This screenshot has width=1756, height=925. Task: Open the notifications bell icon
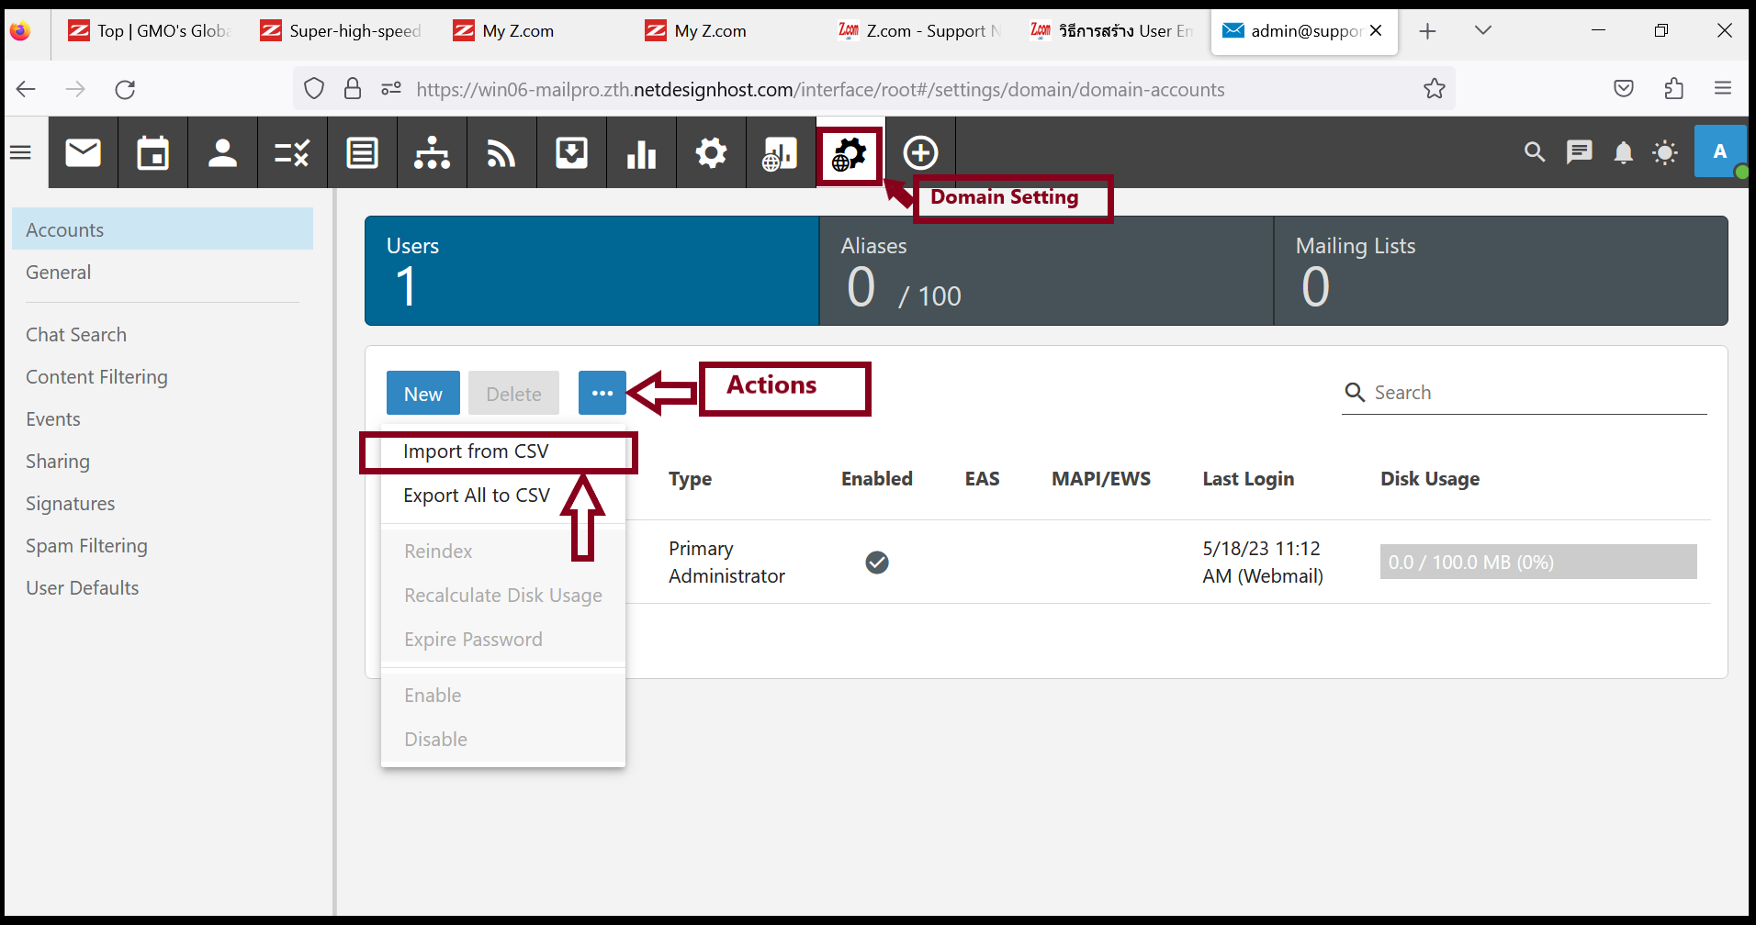point(1622,152)
